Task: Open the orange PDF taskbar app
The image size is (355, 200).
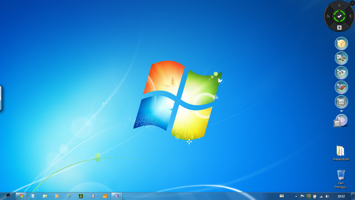Action: (x=105, y=196)
